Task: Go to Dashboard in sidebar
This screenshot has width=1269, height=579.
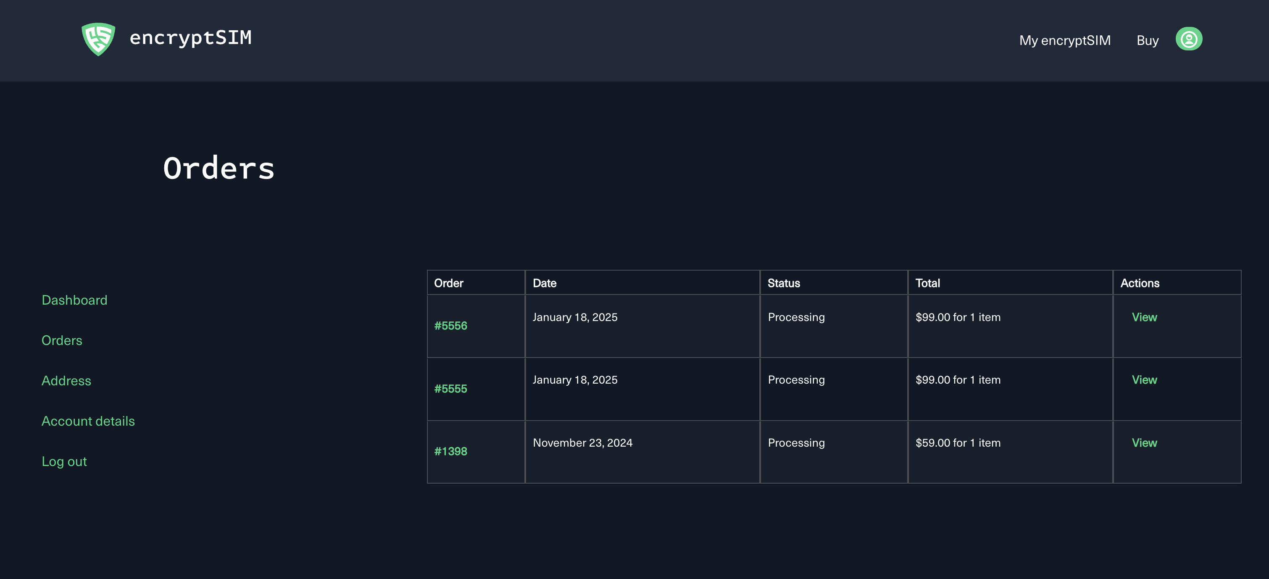Action: (74, 300)
